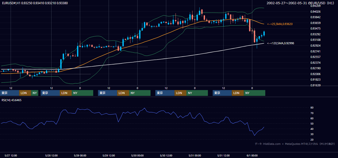Click the rightmost 東京 session block
This screenshot has width=338, height=158.
(x=222, y=93)
